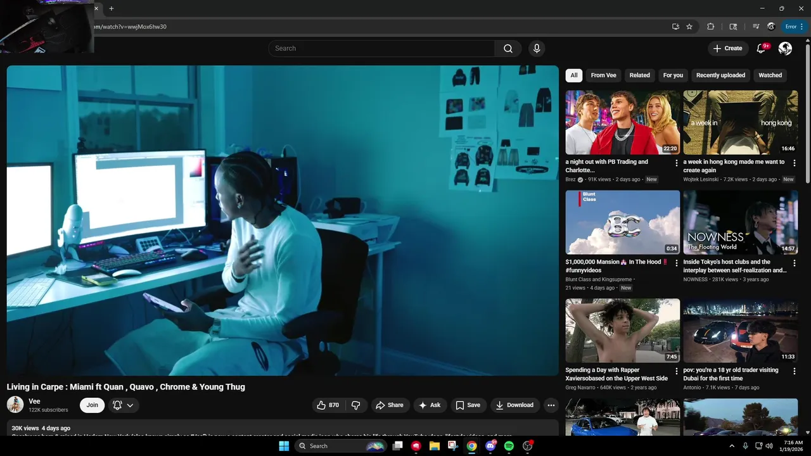Image resolution: width=811 pixels, height=456 pixels.
Task: Open Windows Start menu
Action: [284, 446]
